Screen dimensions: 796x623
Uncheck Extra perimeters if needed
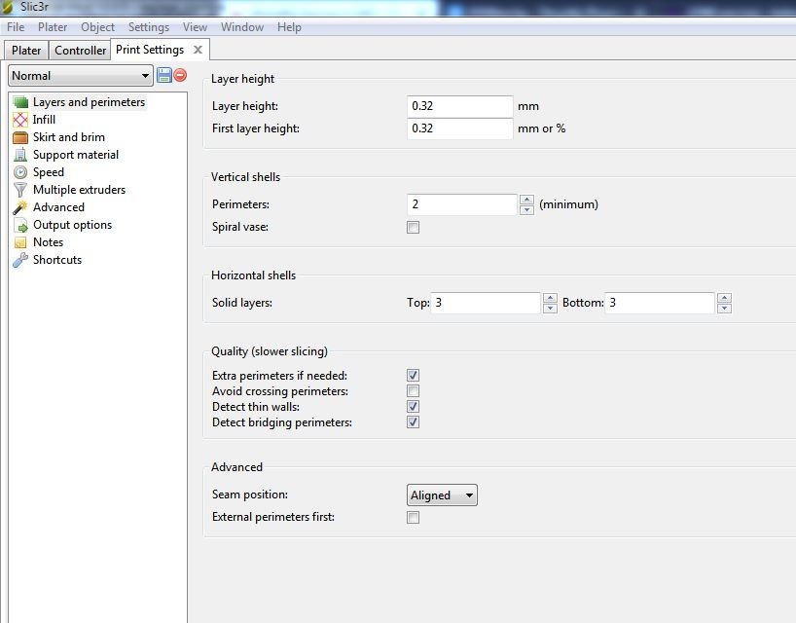(x=414, y=376)
